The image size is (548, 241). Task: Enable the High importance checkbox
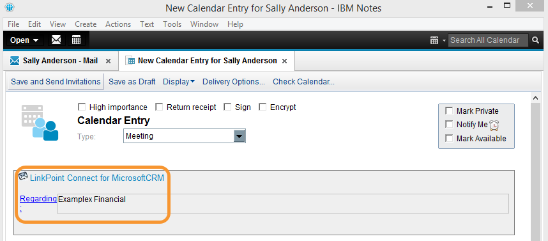[82, 107]
